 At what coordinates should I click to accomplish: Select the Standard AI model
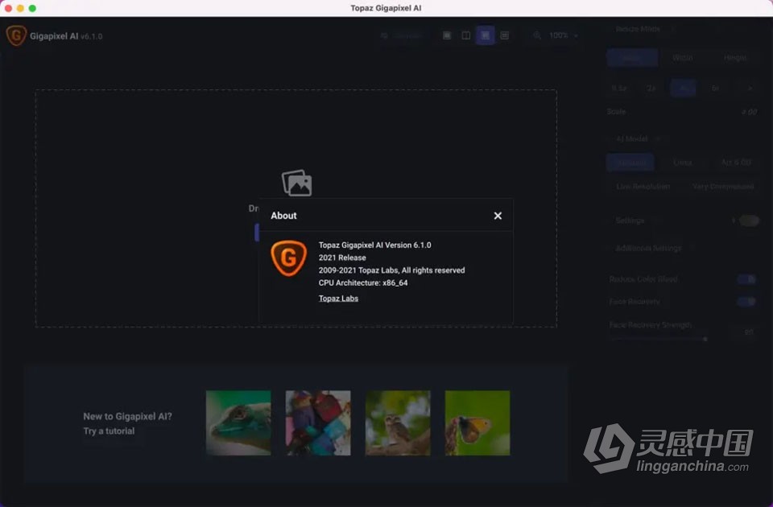pyautogui.click(x=631, y=162)
